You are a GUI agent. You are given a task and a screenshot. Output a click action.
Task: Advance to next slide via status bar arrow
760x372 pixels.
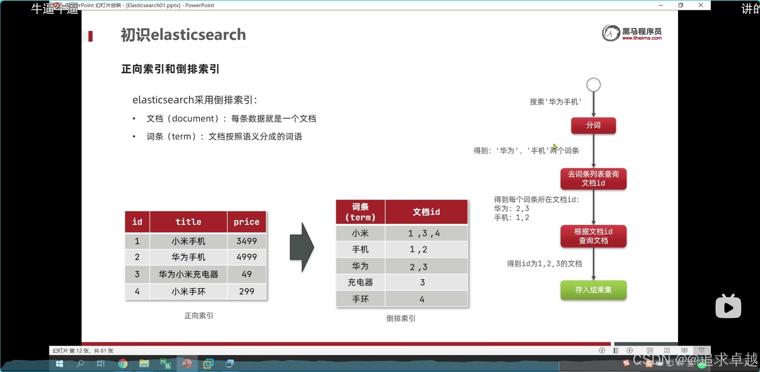click(629, 351)
